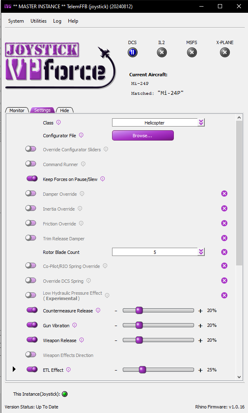Image resolution: width=248 pixels, height=413 pixels.
Task: Click the info icon beside Gun Vibration
Action: click(x=75, y=325)
